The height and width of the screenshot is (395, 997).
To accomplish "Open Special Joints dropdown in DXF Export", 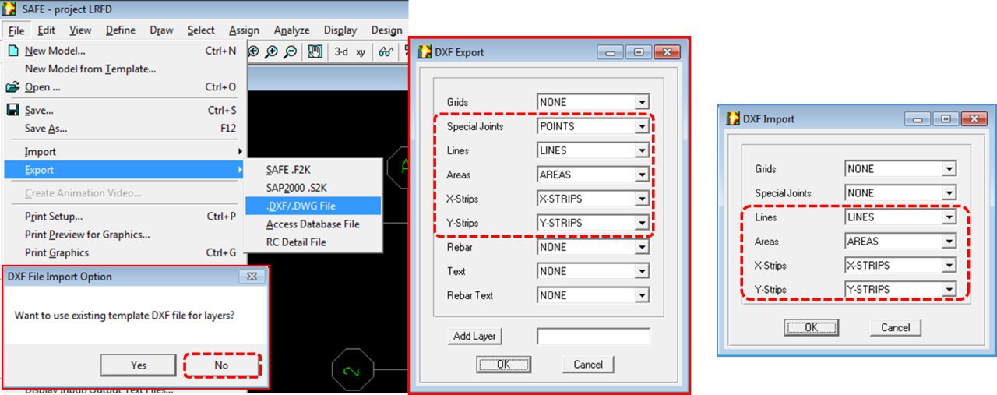I will pos(642,126).
